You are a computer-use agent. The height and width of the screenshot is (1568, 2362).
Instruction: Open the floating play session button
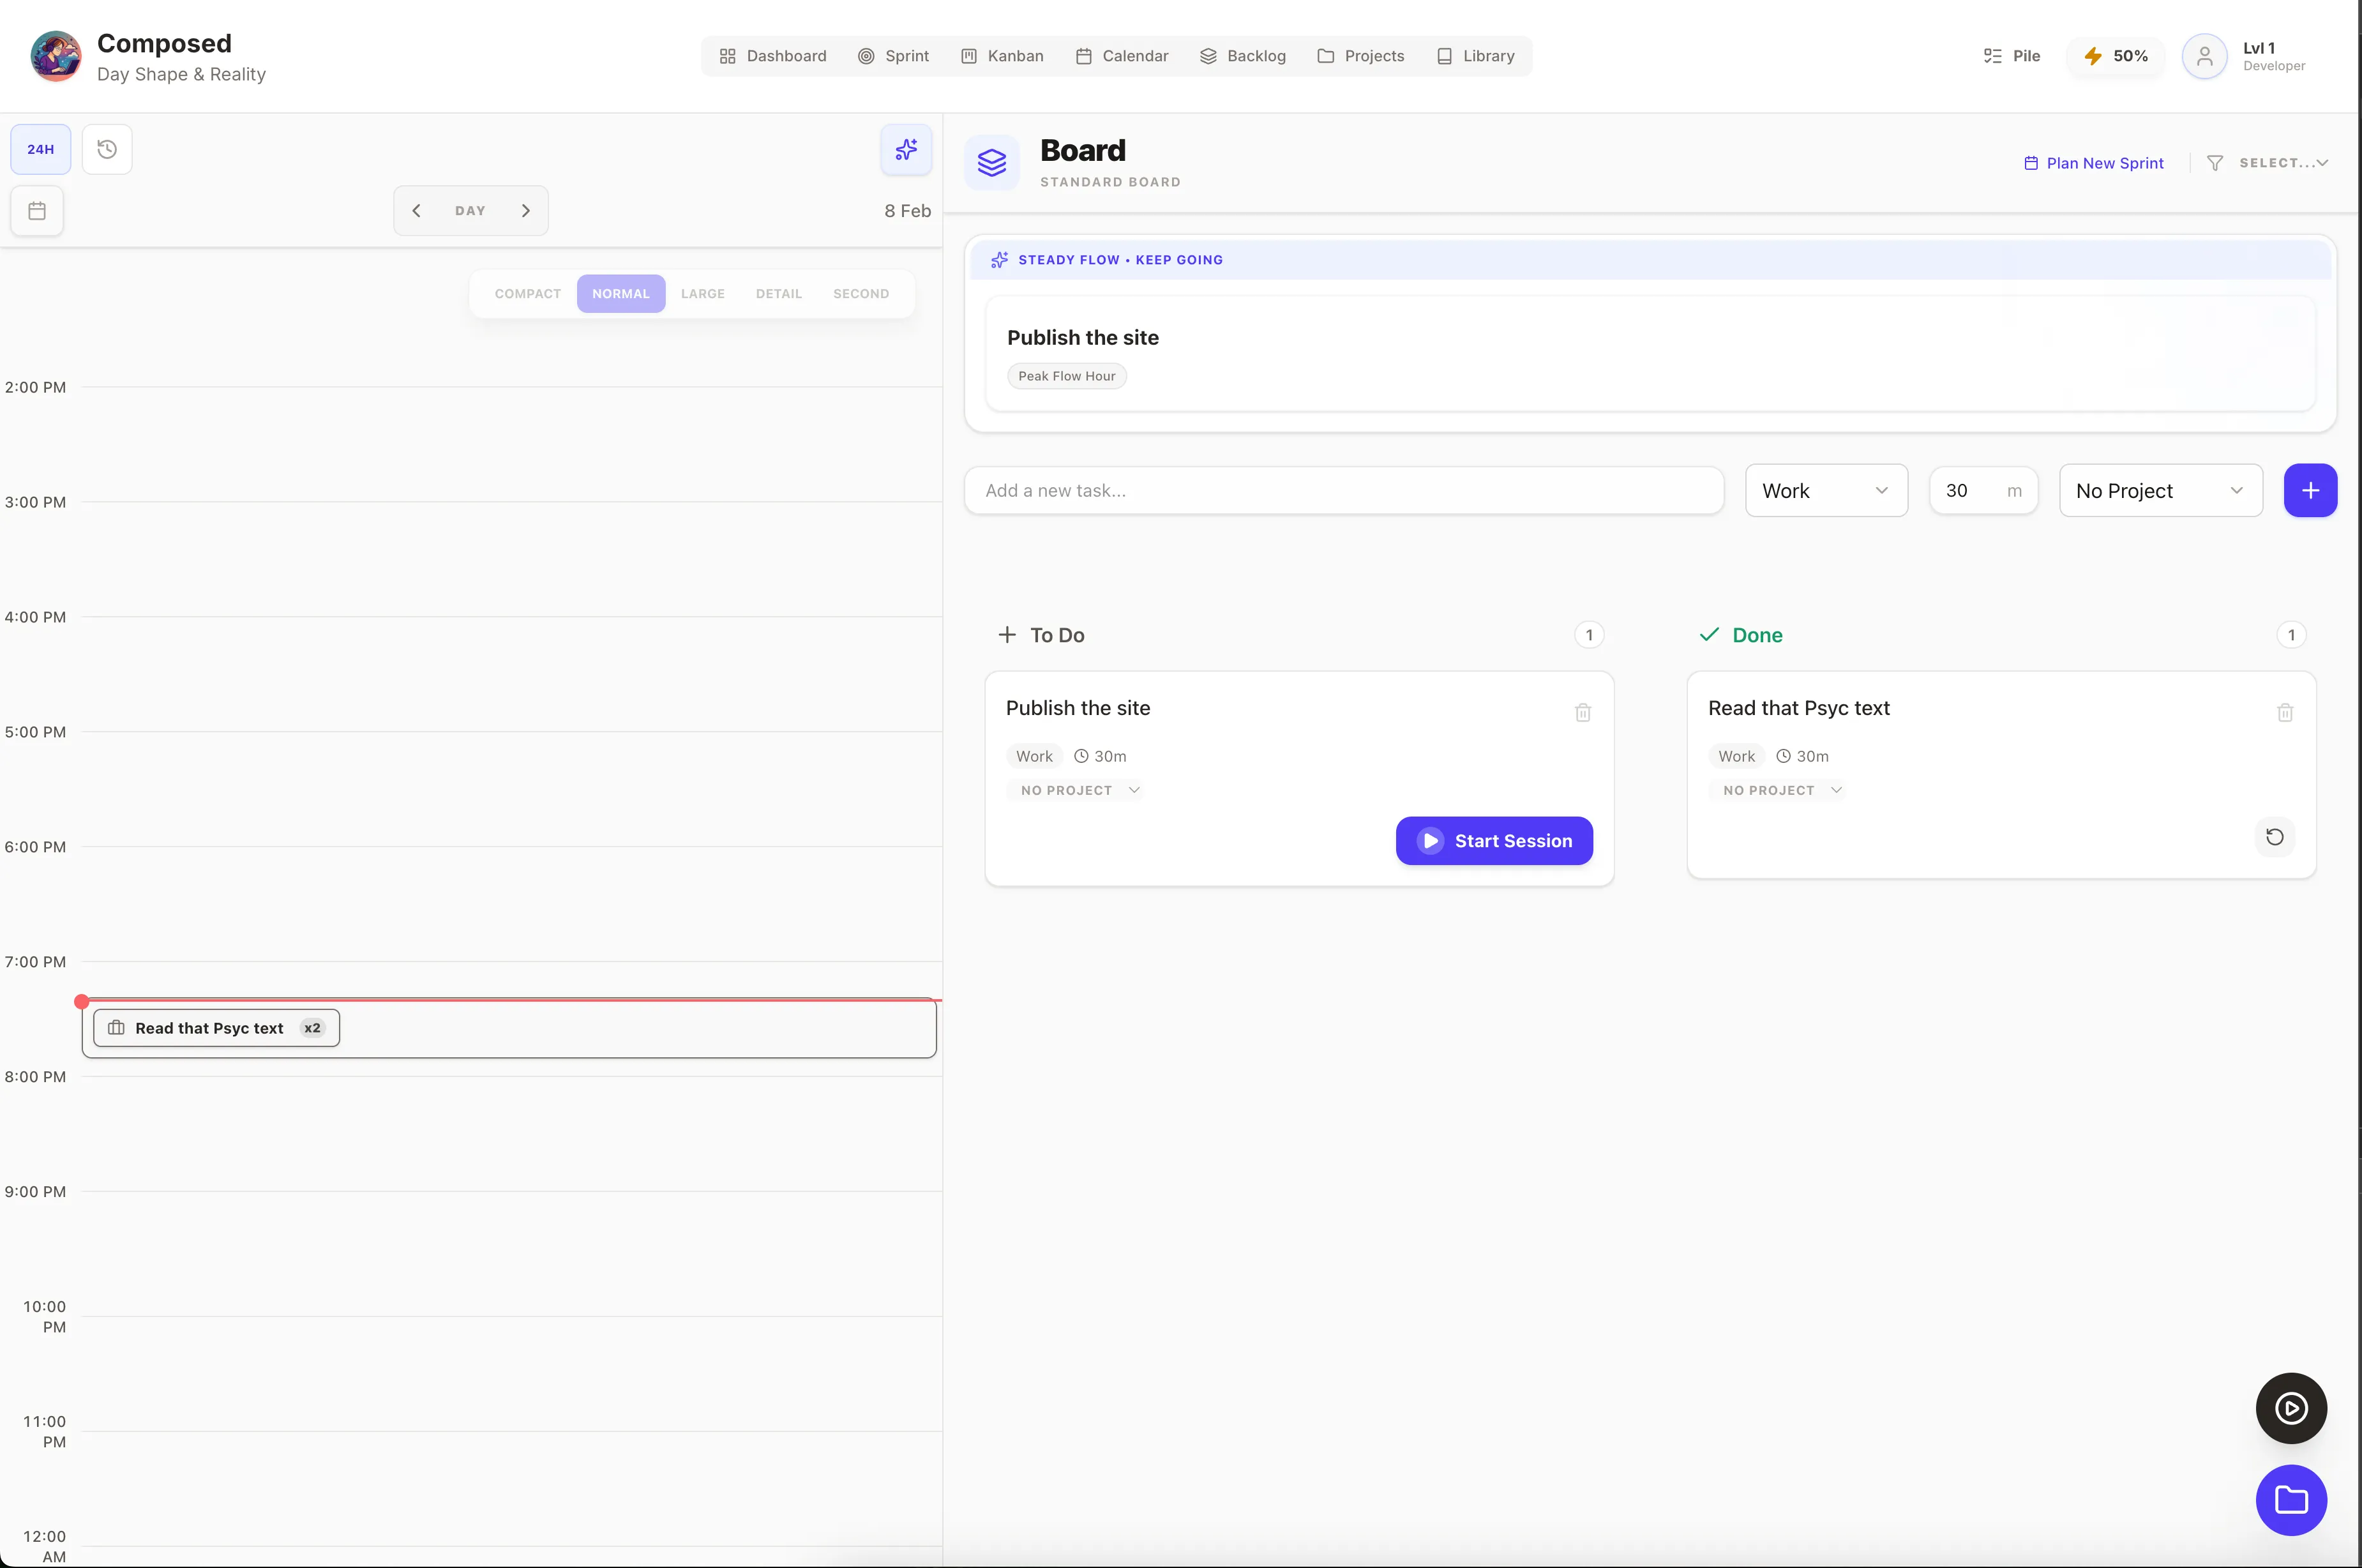point(2290,1408)
